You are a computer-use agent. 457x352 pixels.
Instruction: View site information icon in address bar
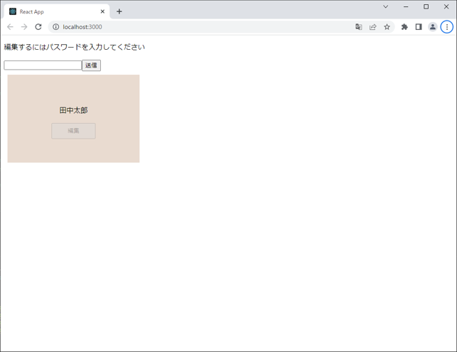(x=55, y=27)
